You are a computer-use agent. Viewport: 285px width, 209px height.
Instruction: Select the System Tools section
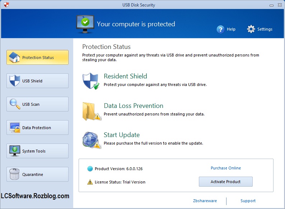click(x=37, y=151)
